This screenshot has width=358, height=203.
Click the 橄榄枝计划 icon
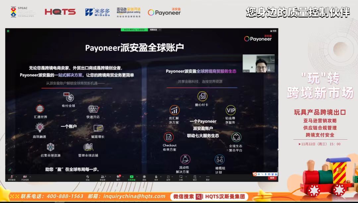(220, 160)
